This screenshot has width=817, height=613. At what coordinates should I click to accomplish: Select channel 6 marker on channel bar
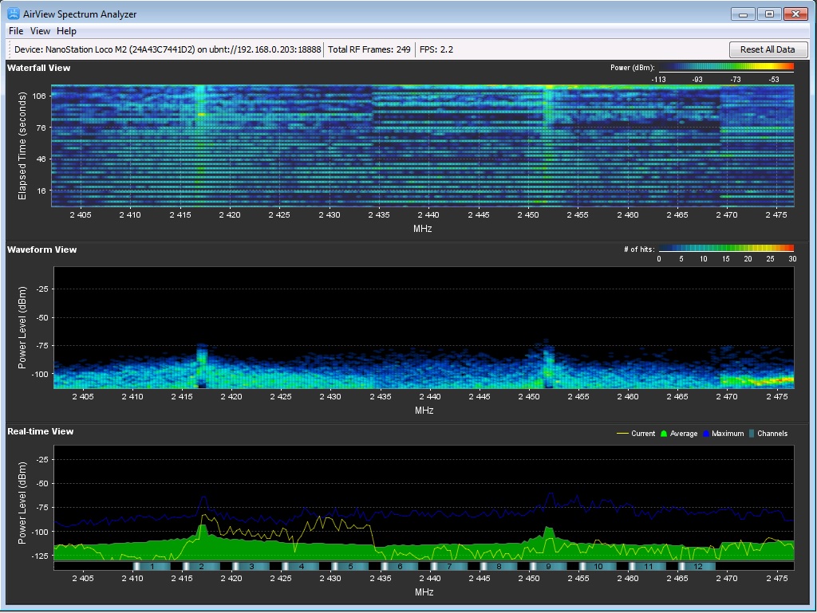point(399,566)
